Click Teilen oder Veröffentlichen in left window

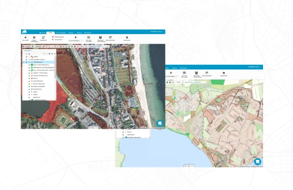point(100,39)
